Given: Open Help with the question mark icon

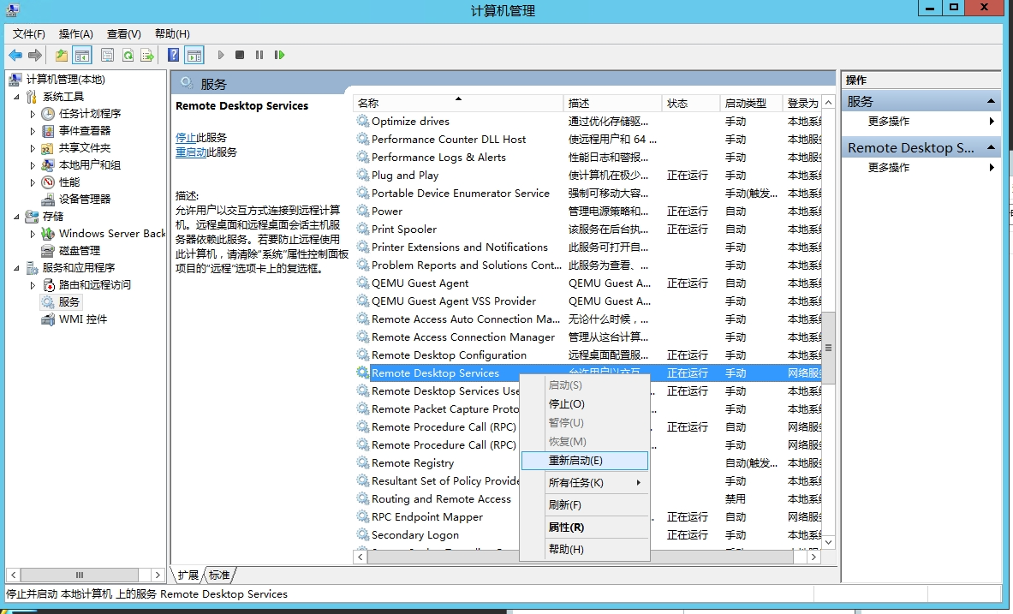Looking at the screenshot, I should pyautogui.click(x=174, y=56).
